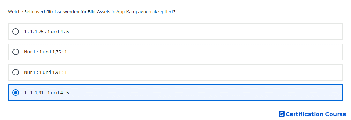Click the blue G logo icon

pyautogui.click(x=281, y=114)
